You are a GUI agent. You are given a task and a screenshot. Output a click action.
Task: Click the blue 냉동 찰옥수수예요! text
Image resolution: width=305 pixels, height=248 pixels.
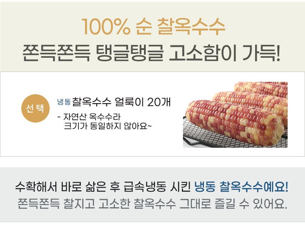(242, 186)
